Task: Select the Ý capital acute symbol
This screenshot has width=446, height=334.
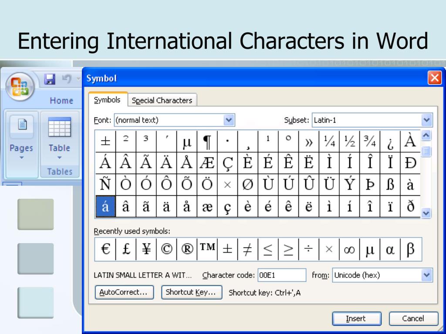Action: pos(349,185)
